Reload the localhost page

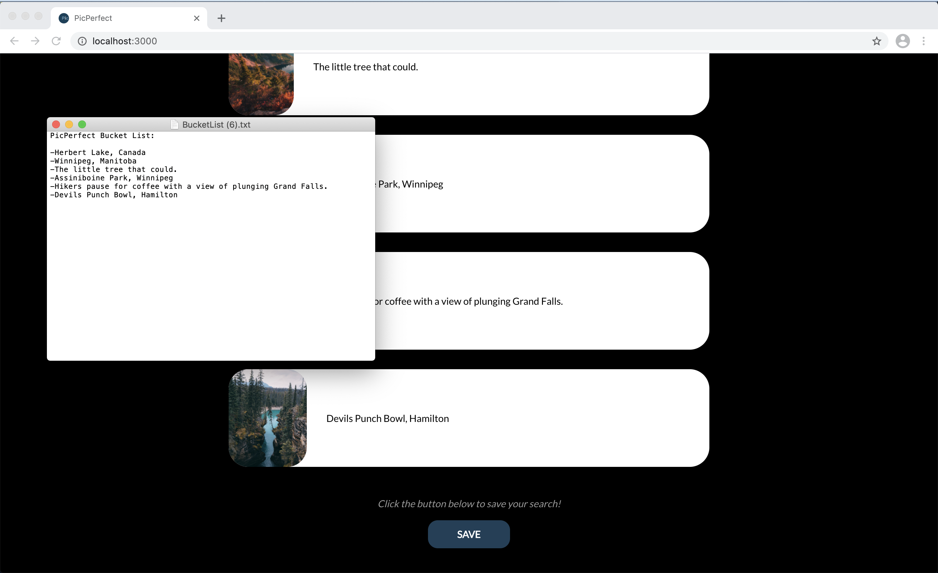click(x=56, y=41)
